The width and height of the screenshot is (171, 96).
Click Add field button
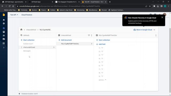click(x=101, y=44)
